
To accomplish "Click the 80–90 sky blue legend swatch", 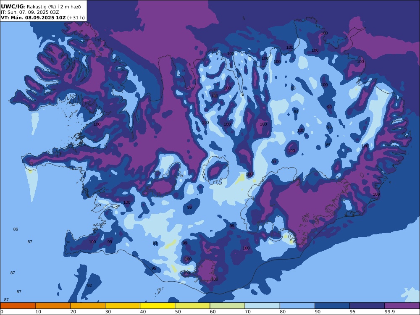I will (x=297, y=306).
